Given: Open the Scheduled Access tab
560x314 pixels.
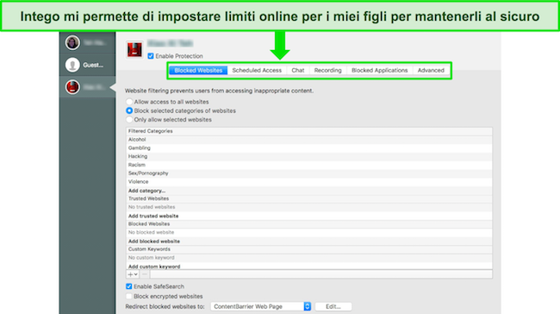Looking at the screenshot, I should [x=257, y=71].
